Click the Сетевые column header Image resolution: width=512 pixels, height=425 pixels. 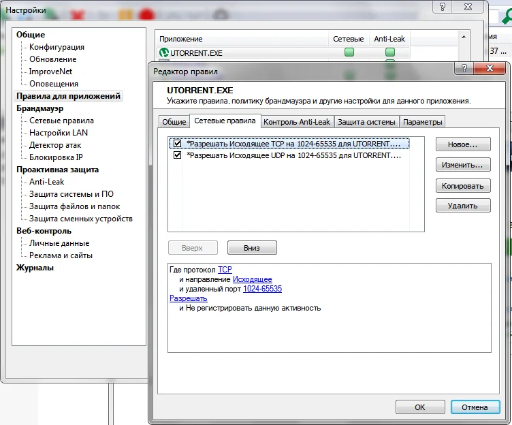[x=349, y=39]
